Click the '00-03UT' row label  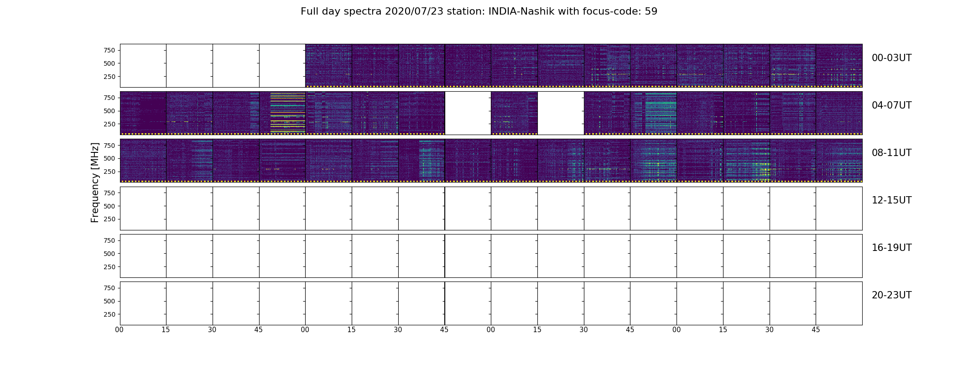coord(891,58)
